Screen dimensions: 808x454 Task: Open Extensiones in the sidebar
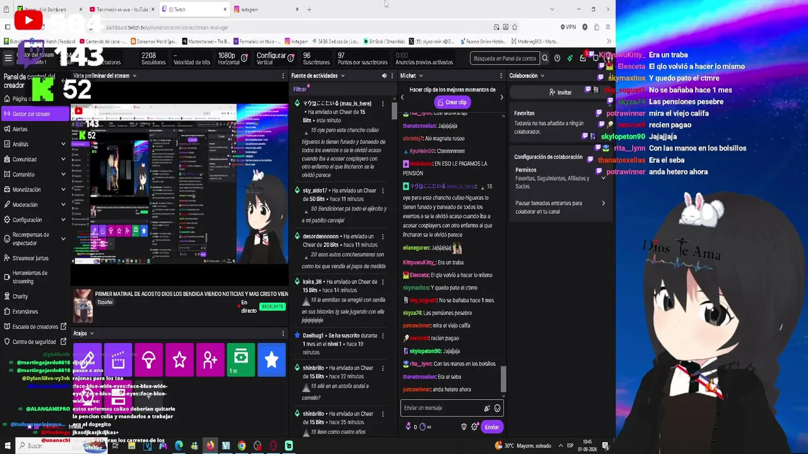[x=35, y=311]
